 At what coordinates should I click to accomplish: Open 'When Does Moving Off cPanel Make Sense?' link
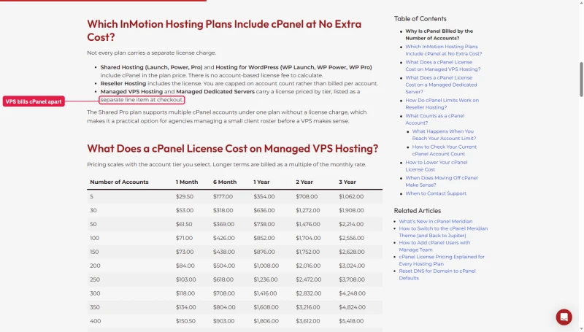[442, 182]
